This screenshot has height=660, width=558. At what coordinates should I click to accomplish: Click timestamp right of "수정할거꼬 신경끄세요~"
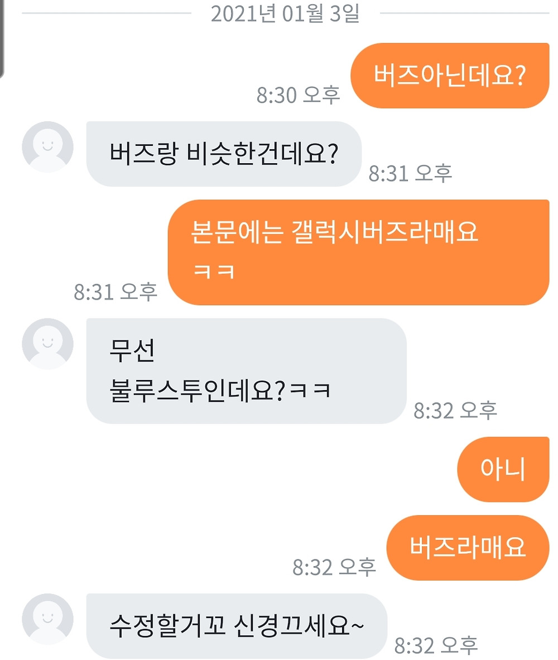coord(436,645)
